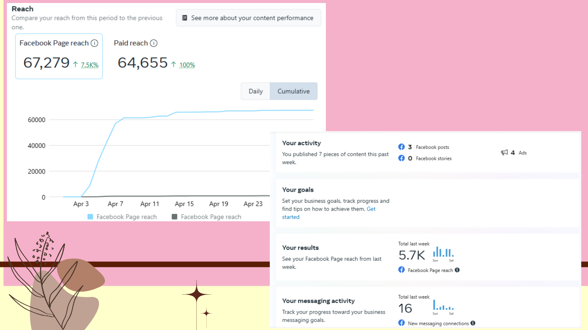Click the 20000 y-axis label
This screenshot has width=588, height=330.
click(x=37, y=171)
